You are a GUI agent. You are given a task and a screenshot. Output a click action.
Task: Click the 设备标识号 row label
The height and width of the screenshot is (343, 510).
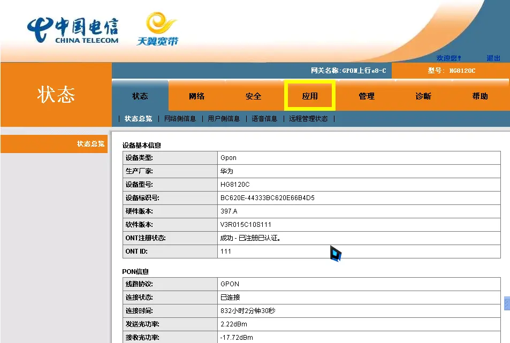pos(142,197)
